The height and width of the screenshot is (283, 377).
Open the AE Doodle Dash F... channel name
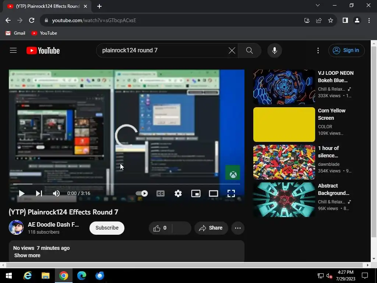point(53,224)
